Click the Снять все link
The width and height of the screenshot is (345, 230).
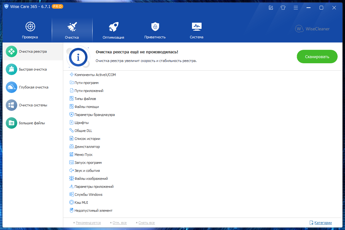147,223
